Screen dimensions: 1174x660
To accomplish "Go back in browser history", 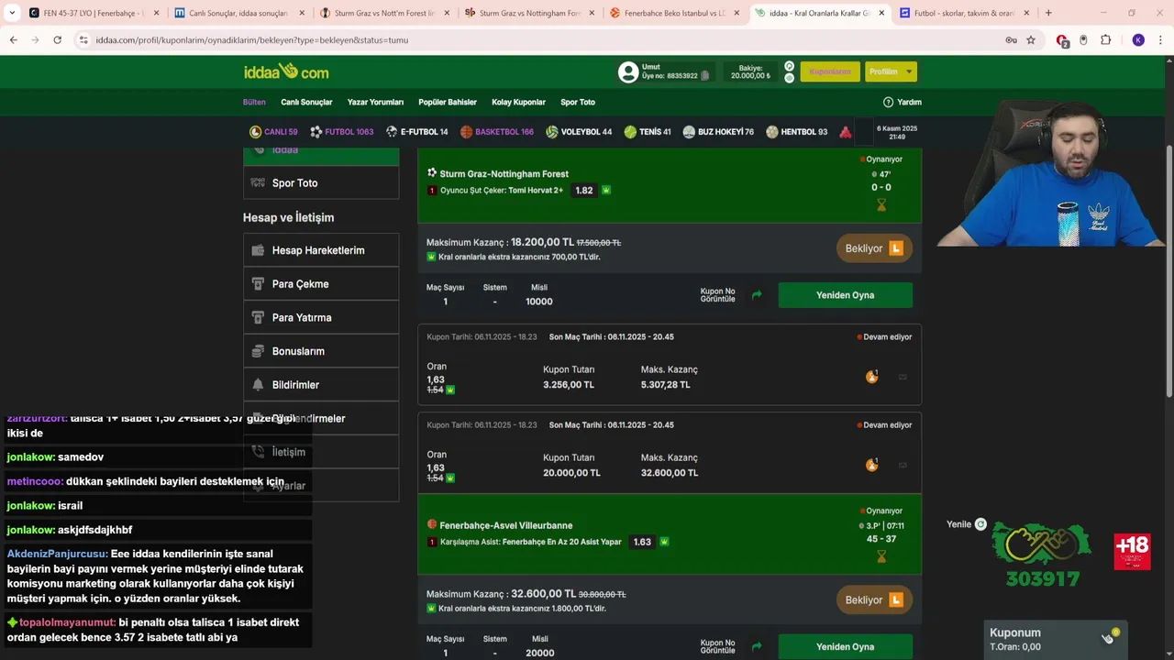I will tap(13, 40).
